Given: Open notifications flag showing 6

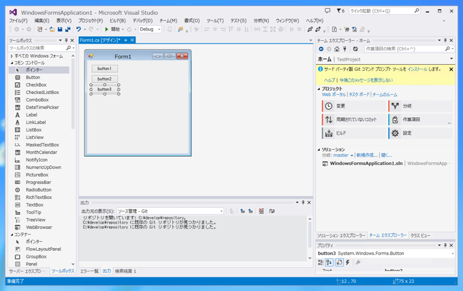Looking at the screenshot, I should tap(340, 11).
